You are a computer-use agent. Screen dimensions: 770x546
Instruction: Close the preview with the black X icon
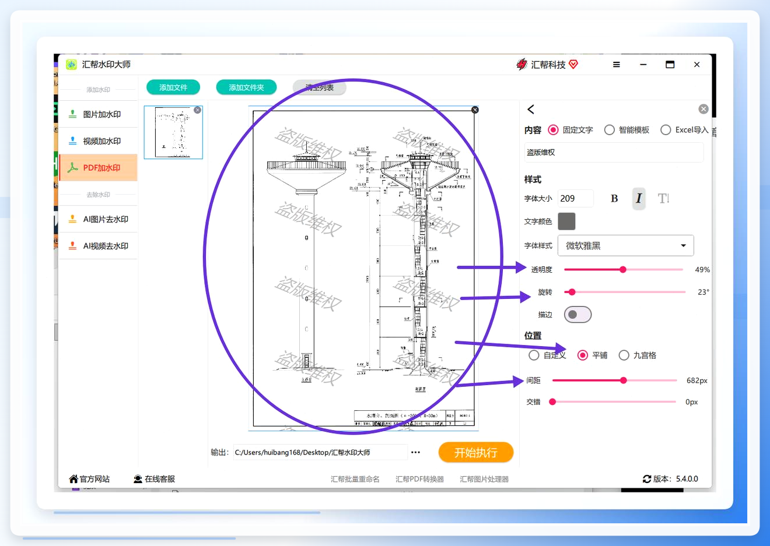(475, 110)
